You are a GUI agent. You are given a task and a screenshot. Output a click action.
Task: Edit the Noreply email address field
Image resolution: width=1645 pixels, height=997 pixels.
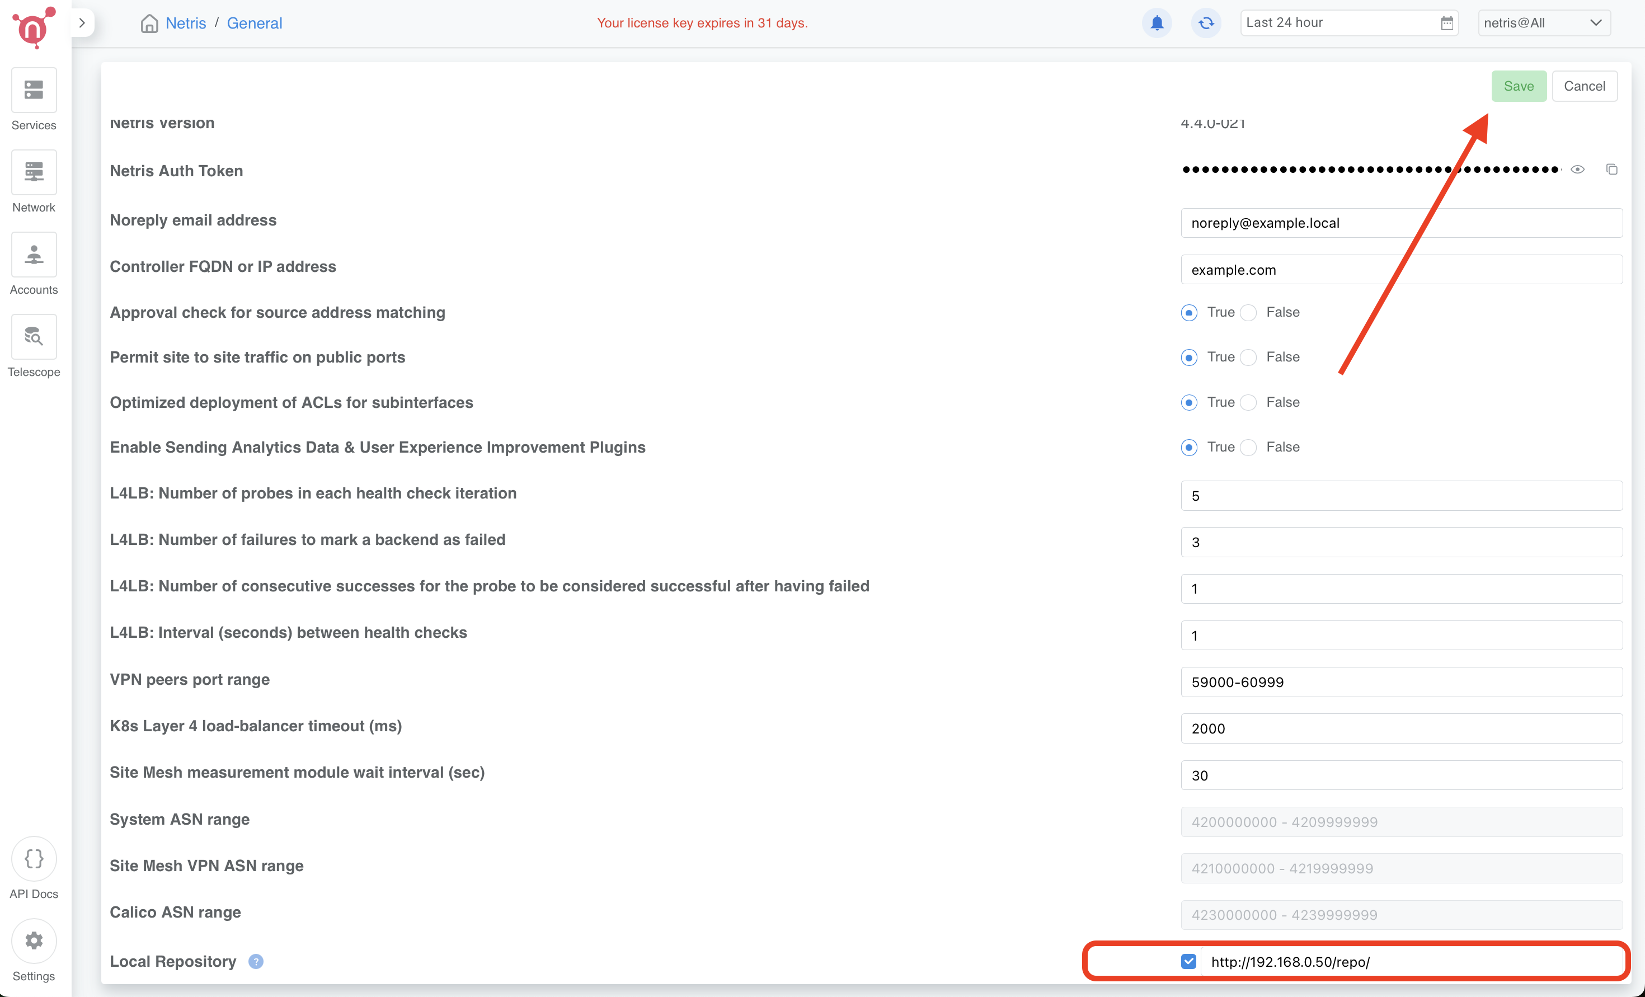pos(1400,222)
